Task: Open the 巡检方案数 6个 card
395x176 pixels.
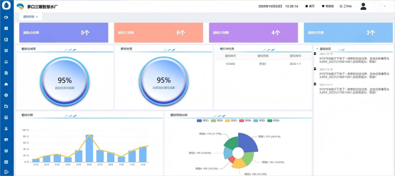Action: point(158,33)
